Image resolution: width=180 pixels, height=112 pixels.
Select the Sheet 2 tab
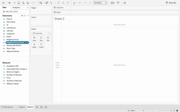30,107
